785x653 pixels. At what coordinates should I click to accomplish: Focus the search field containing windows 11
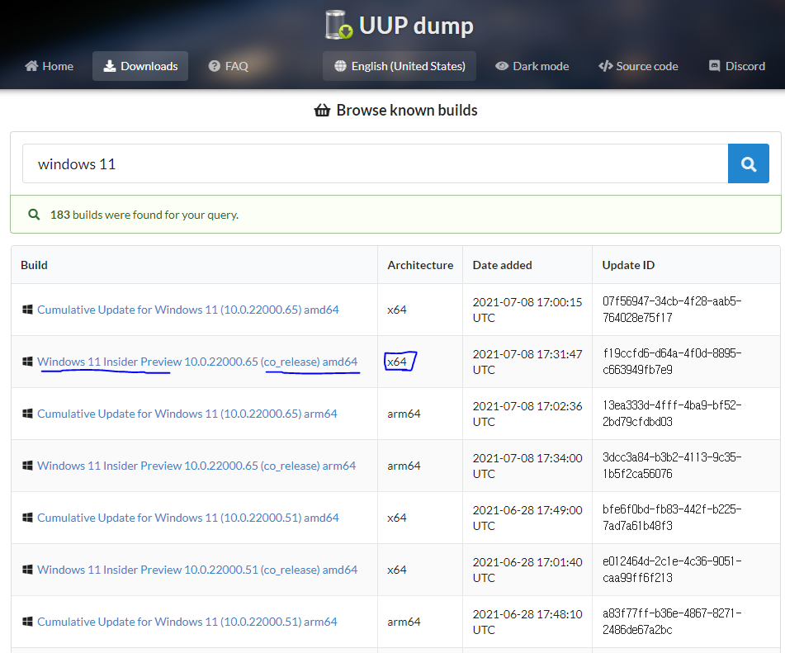(x=376, y=163)
